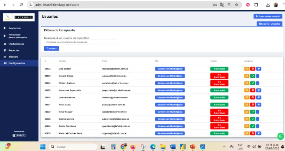Viewport: 285px width, 151px height.
Task: Click Exportar Usuarios button
Action: pos(269,24)
